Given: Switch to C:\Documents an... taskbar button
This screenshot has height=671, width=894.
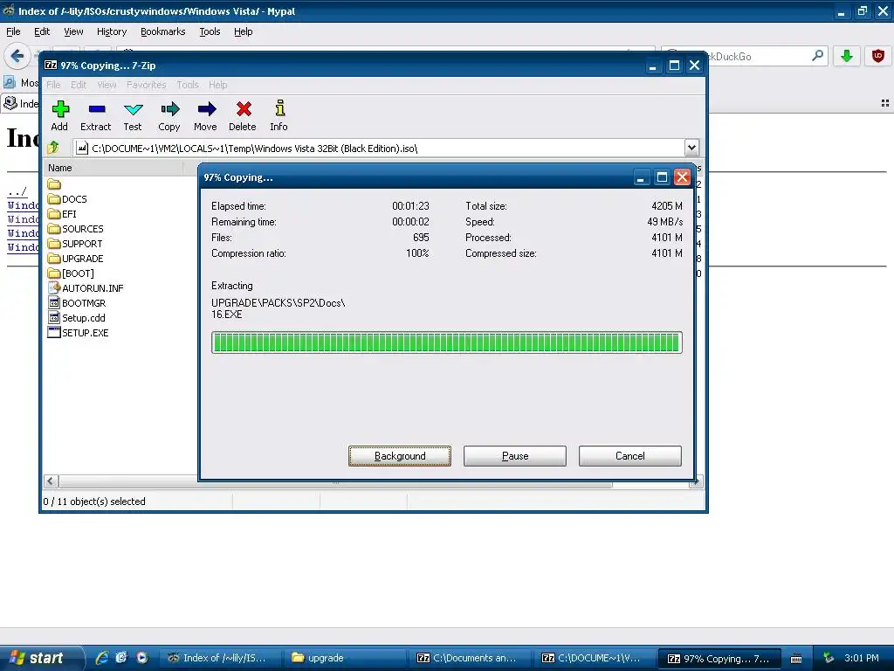Looking at the screenshot, I should (469, 658).
